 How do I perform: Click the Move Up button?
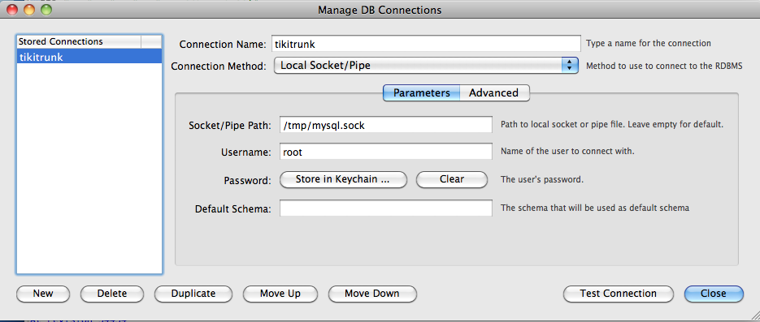tap(280, 294)
